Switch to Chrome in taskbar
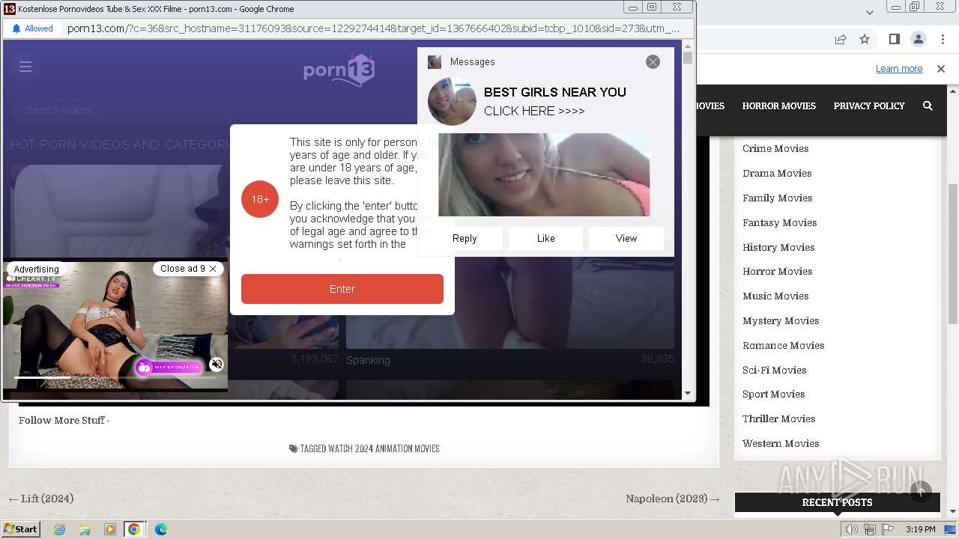959x539 pixels. click(134, 529)
